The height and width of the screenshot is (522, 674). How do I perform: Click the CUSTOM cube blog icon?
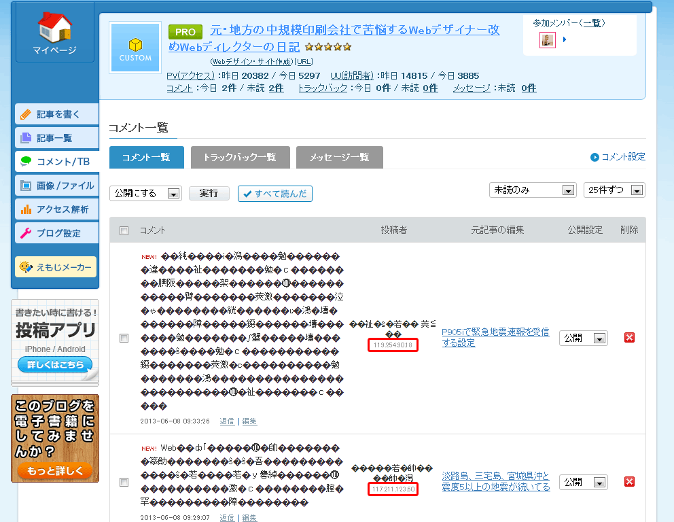(135, 48)
